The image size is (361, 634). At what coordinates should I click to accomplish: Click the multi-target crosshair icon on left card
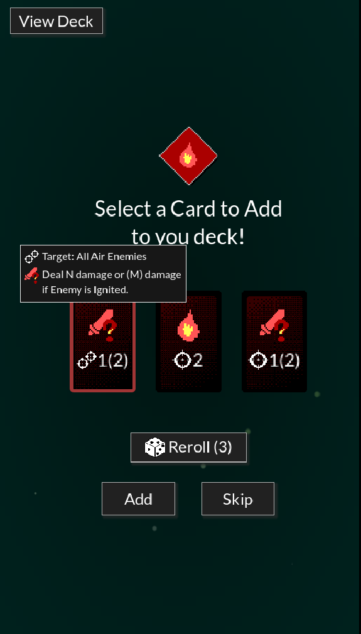click(86, 360)
